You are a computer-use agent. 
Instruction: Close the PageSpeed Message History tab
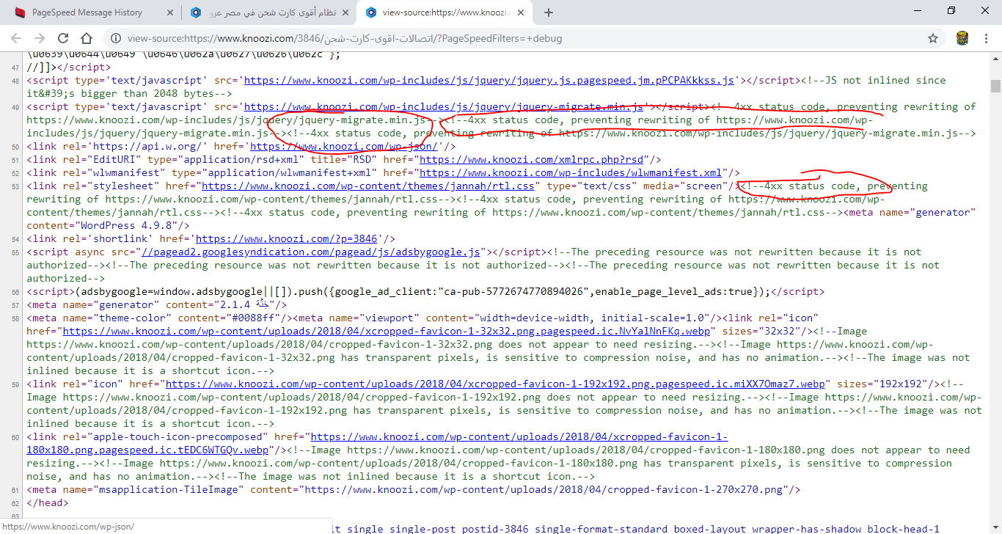(170, 12)
